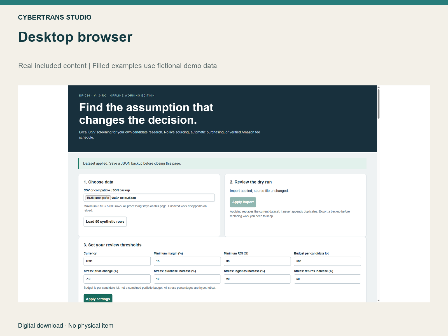Click the Minimum margin (%) field
Viewport: 448px width, 336px height.
pos(187,261)
